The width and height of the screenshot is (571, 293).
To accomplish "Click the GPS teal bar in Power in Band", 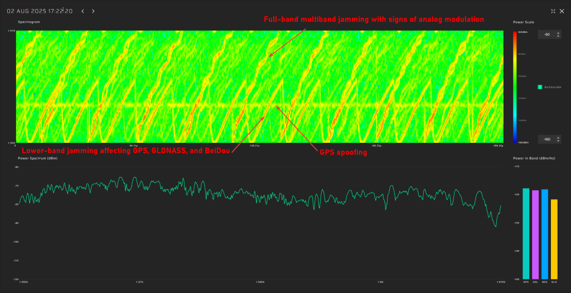I will click(x=526, y=233).
